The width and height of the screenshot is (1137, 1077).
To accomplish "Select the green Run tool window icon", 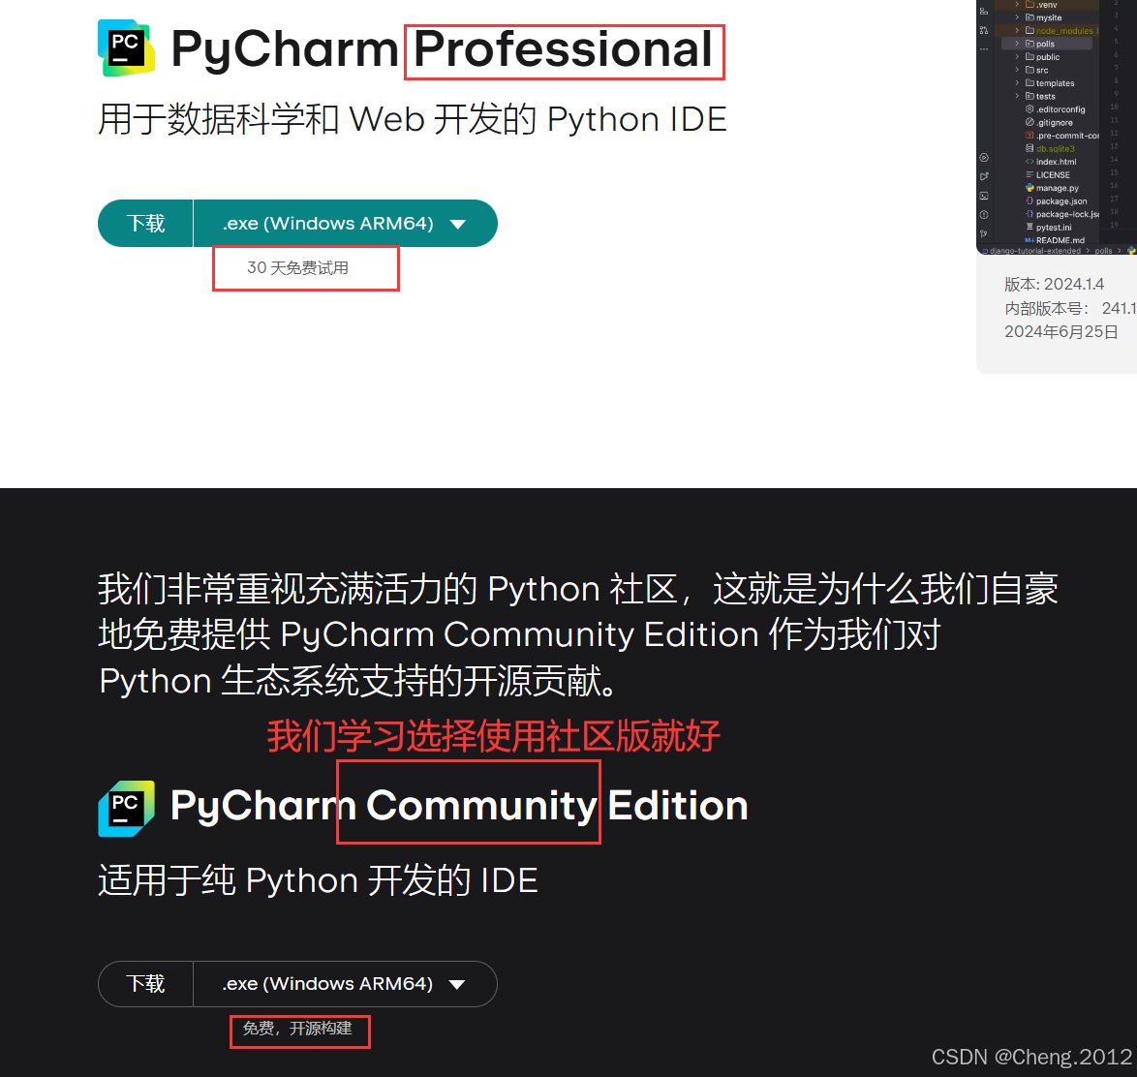I will click(984, 175).
